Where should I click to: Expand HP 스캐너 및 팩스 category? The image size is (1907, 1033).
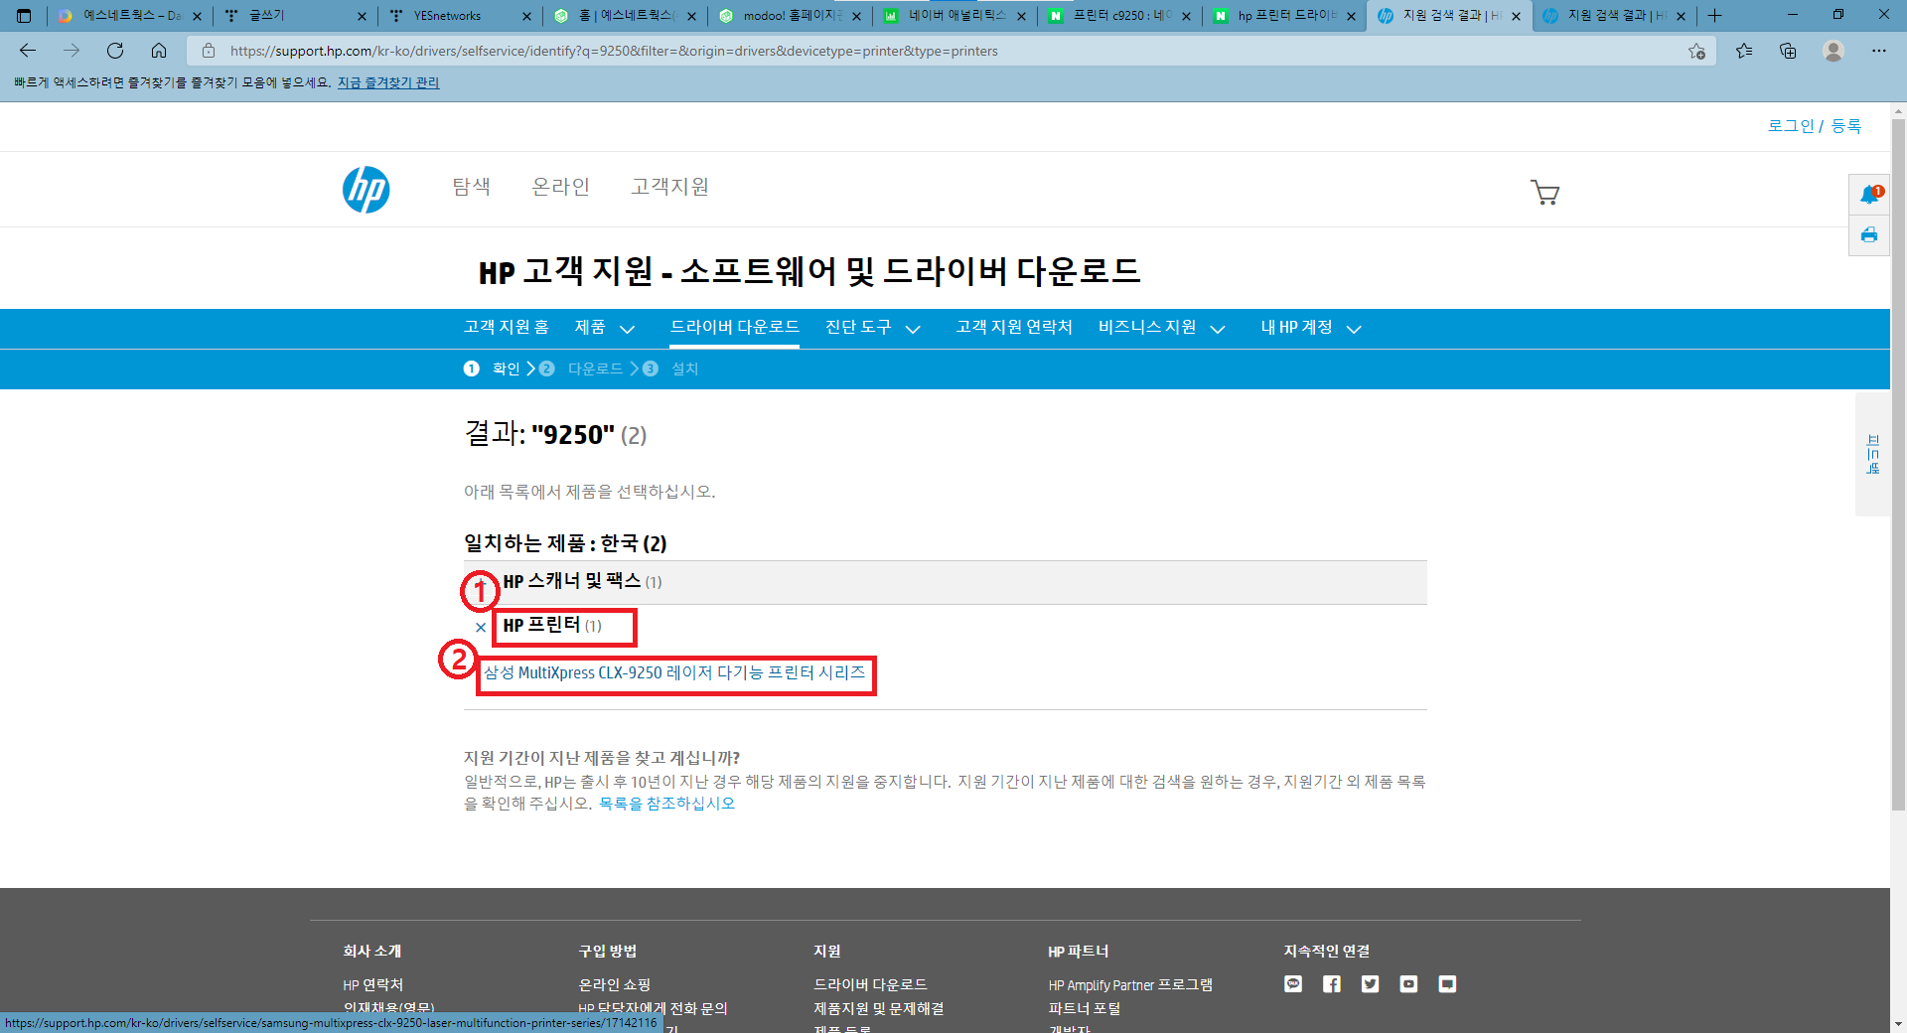click(945, 582)
